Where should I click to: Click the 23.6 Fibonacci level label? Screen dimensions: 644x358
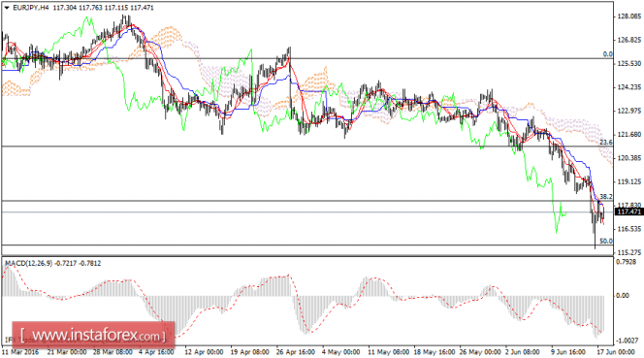(x=606, y=143)
